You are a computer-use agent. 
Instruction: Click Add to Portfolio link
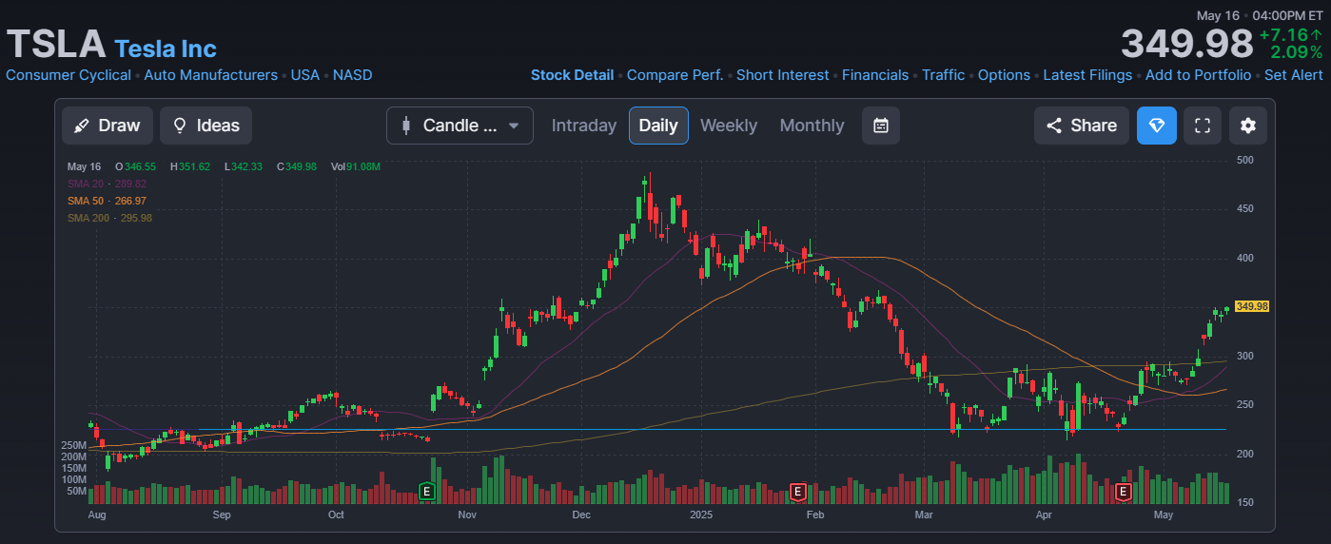1198,75
